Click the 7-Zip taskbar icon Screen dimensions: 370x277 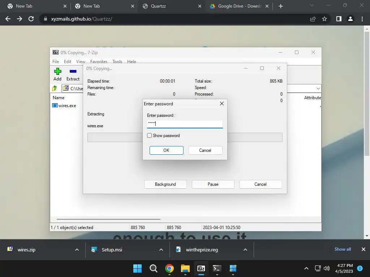point(201,268)
